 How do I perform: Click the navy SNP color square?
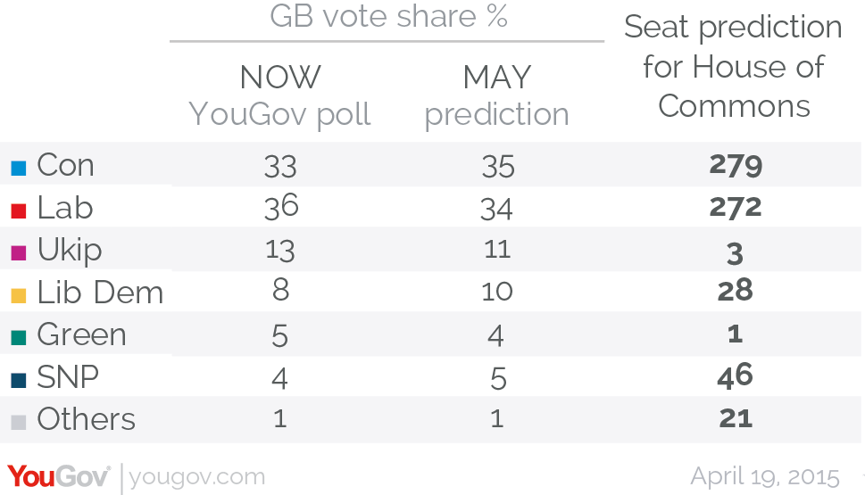[x=19, y=380]
